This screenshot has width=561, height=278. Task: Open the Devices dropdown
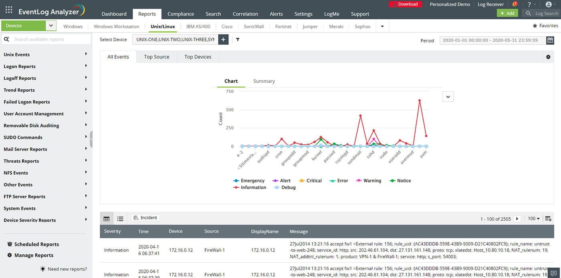click(51, 26)
